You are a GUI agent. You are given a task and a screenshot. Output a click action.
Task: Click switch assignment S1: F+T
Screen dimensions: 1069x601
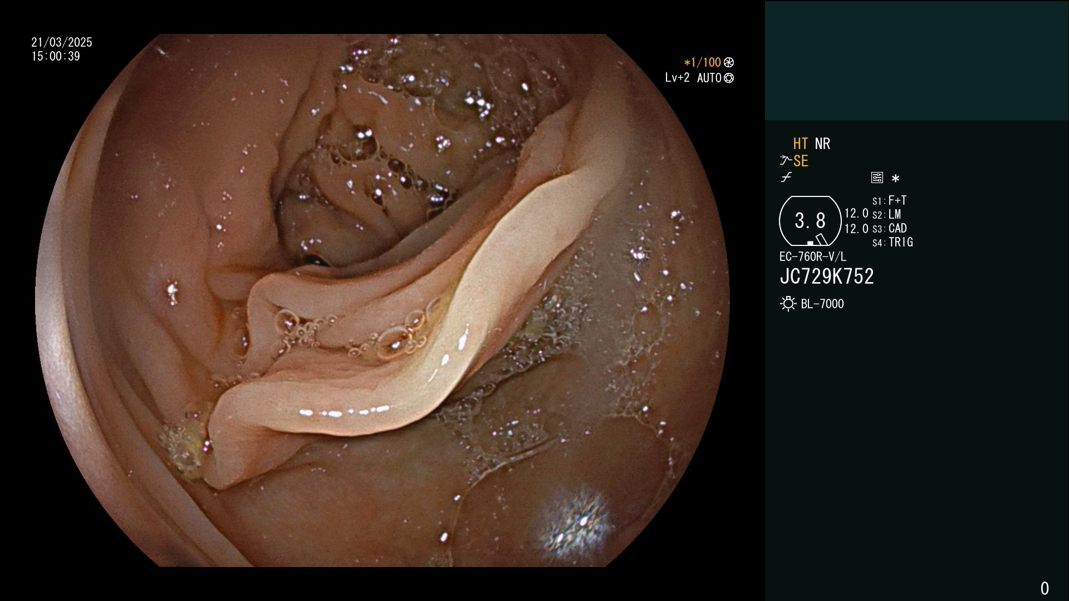(x=890, y=200)
